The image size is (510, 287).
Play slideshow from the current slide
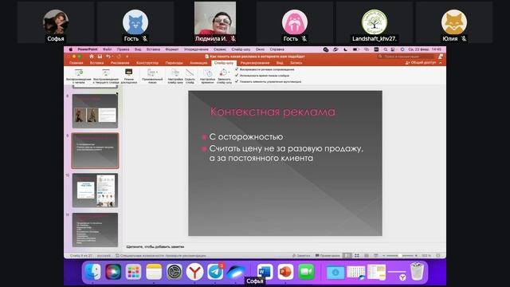point(106,77)
